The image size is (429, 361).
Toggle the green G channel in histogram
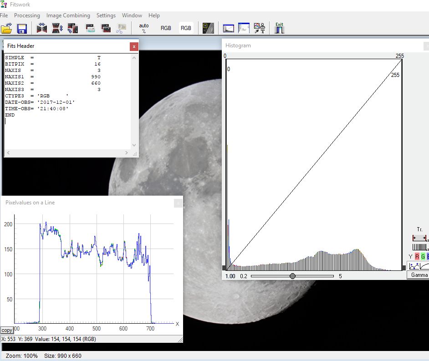click(x=423, y=257)
